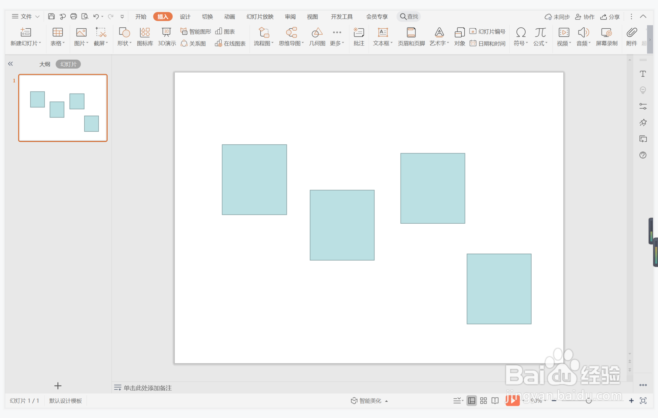Insert a comment with 批注 icon
Image resolution: width=658 pixels, height=418 pixels.
[x=358, y=33]
